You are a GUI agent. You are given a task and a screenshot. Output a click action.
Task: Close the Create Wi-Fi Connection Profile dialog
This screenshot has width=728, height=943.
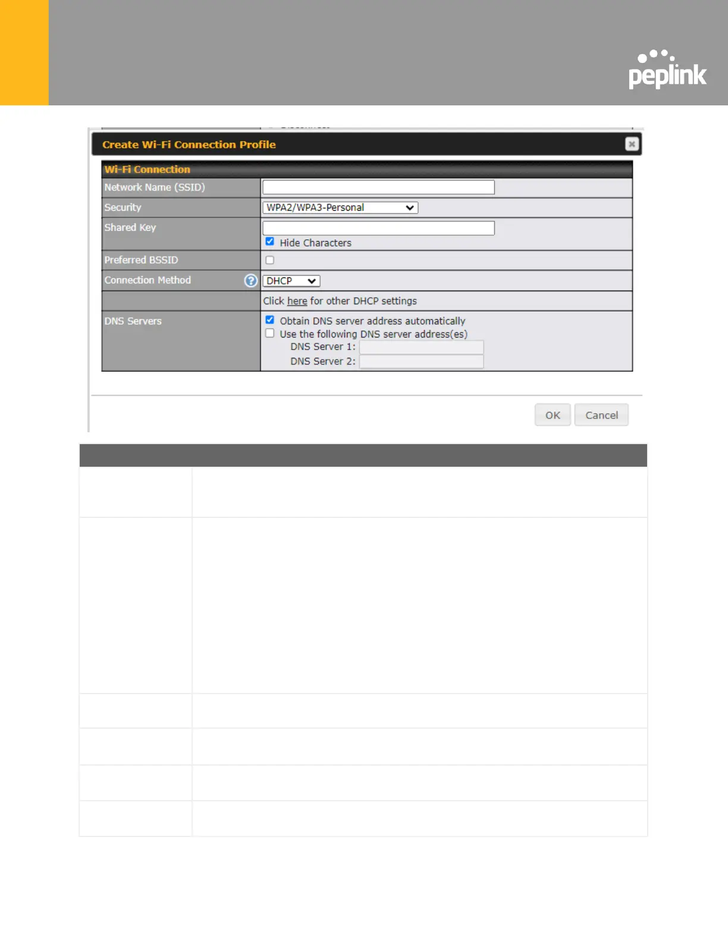pos(632,144)
